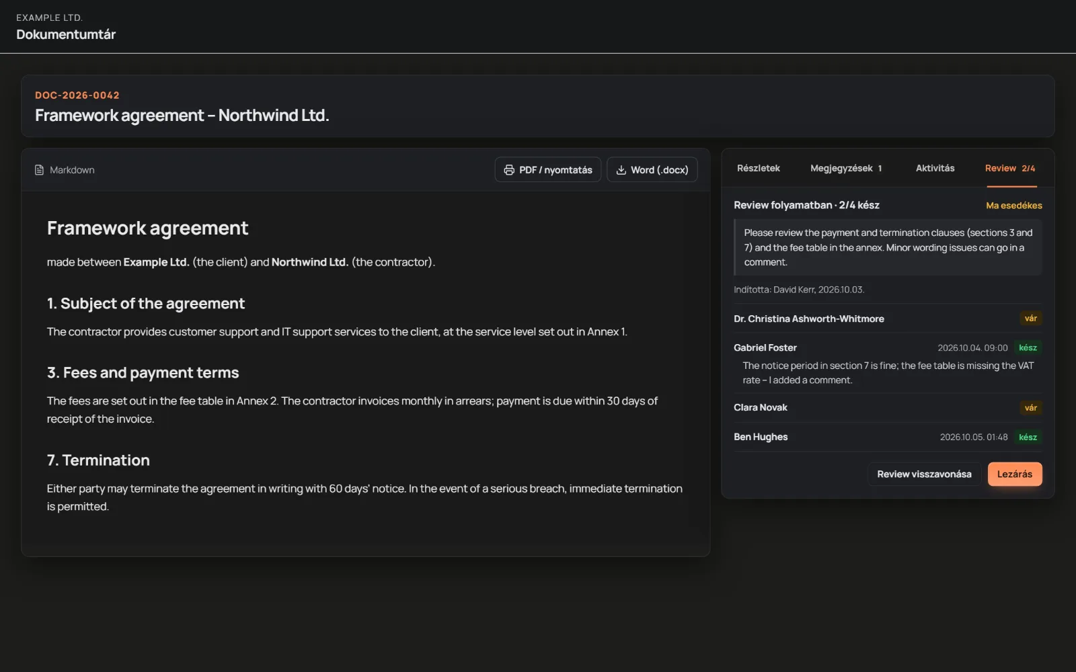Click the kész badge for Gabriel Foster
1076x672 pixels.
coord(1028,347)
